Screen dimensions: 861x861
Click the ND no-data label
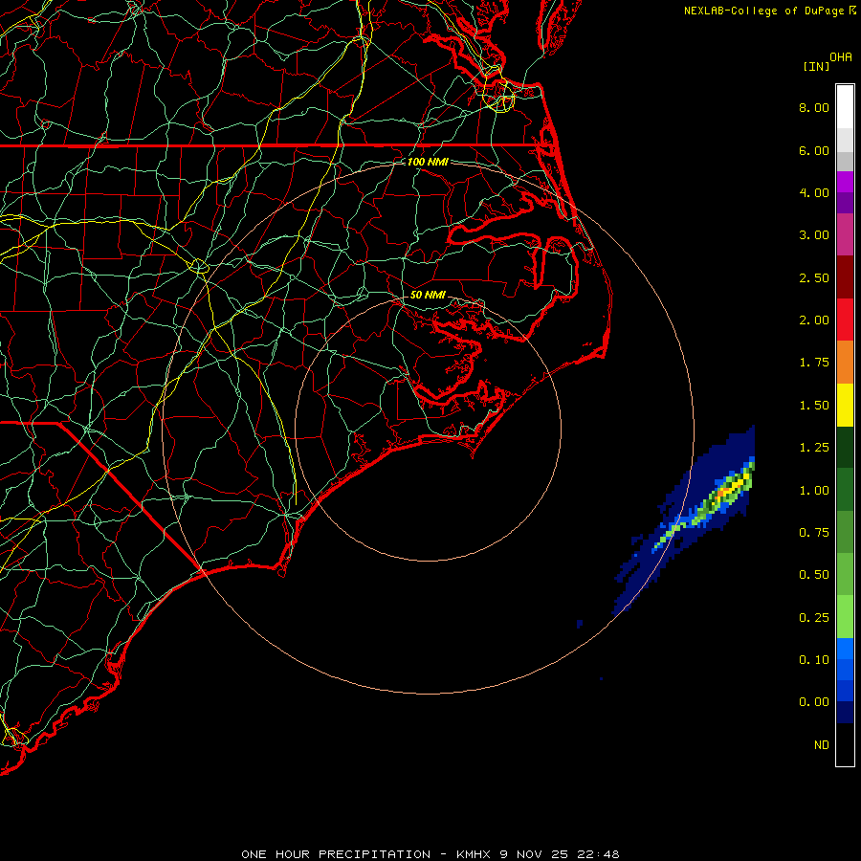coord(822,745)
